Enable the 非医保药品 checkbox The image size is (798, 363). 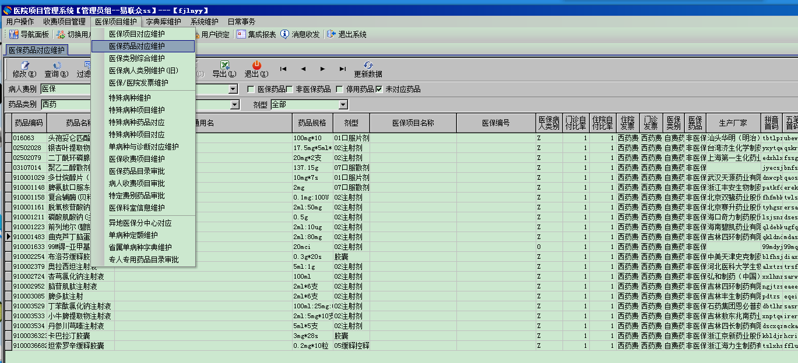[290, 89]
